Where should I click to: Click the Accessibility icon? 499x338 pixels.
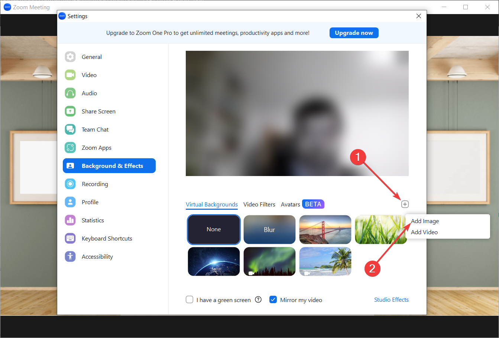click(x=70, y=256)
